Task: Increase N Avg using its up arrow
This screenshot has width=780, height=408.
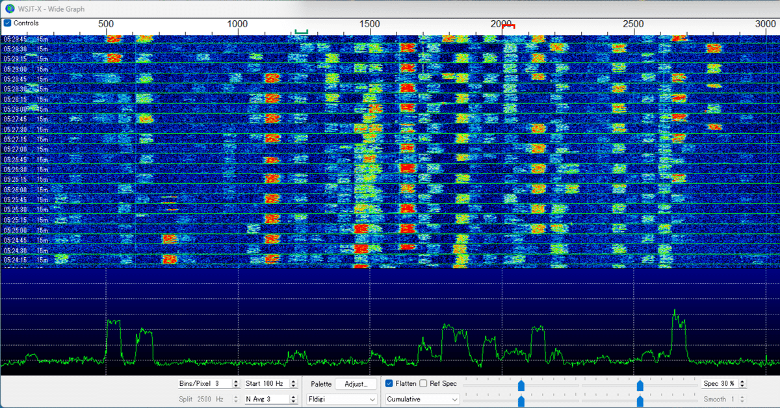Action: pos(293,396)
